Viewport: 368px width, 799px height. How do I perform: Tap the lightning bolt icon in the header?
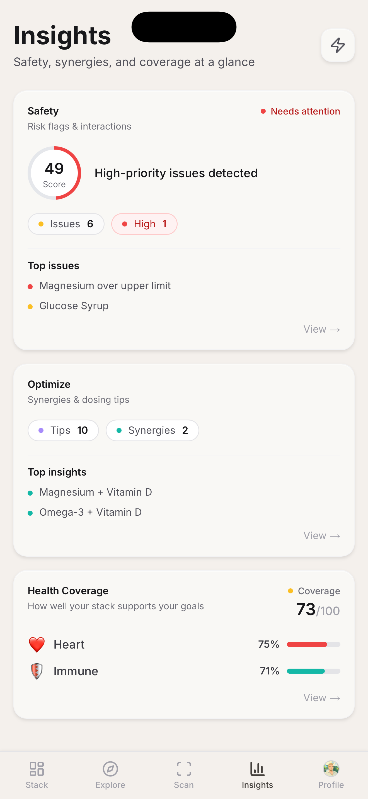tap(338, 45)
